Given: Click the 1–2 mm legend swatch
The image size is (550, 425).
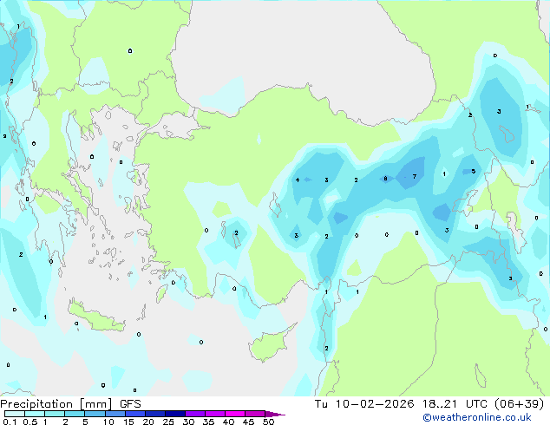Looking at the screenshot, I should (55, 414).
